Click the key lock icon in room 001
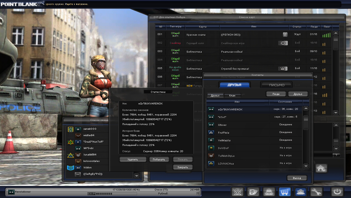Image resolution: width=351 pixels, height=198 pixels. pos(285,35)
